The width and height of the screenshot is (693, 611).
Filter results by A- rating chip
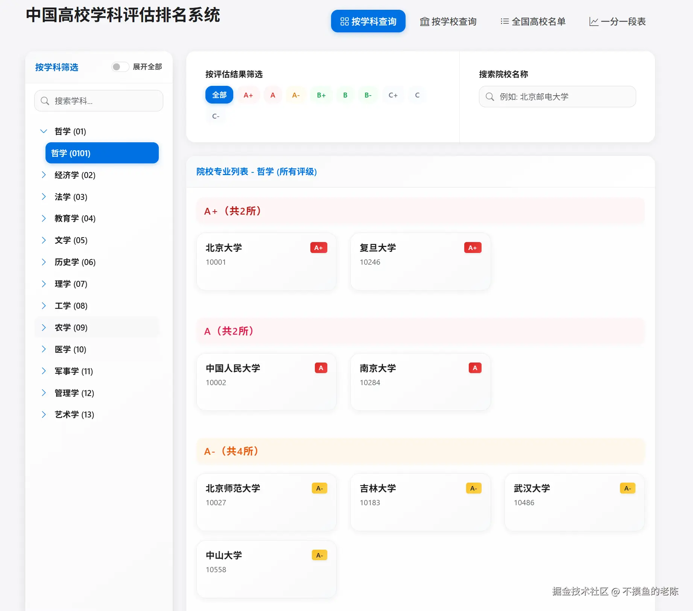tap(296, 95)
